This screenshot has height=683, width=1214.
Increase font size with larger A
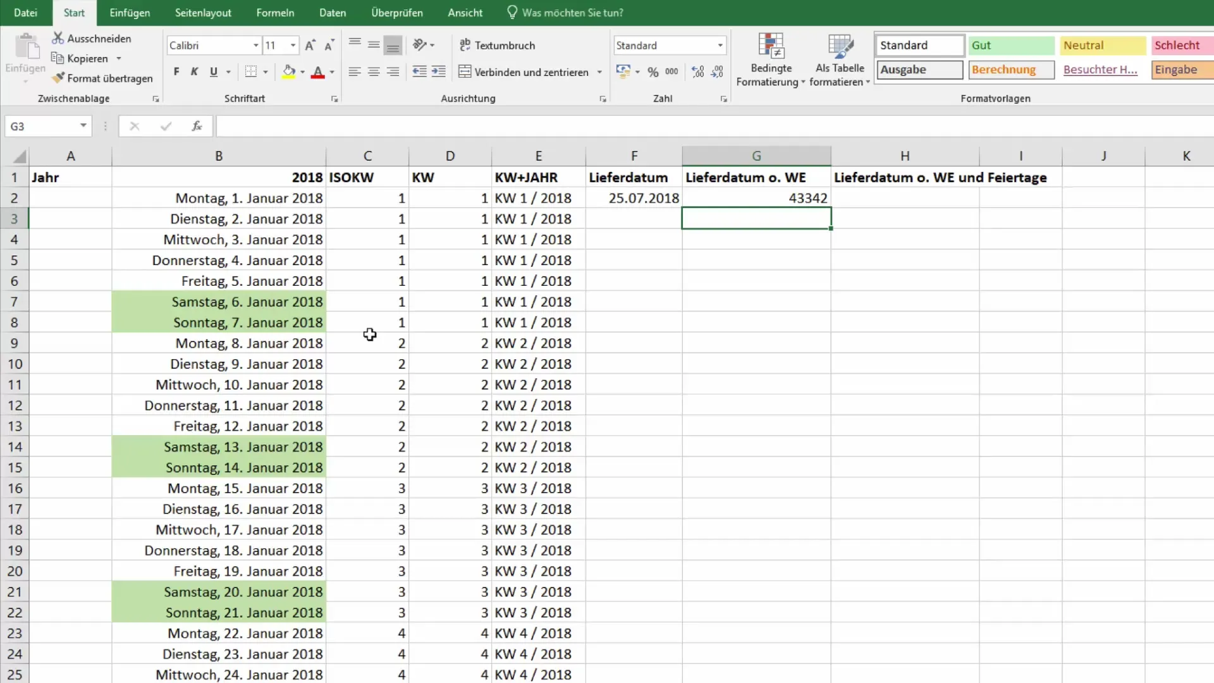pyautogui.click(x=310, y=45)
